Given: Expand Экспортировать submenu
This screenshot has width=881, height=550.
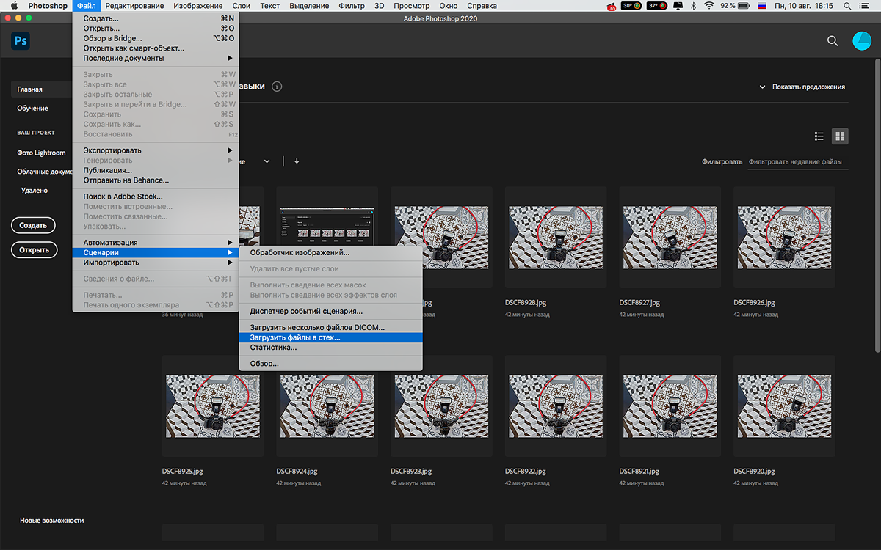Looking at the screenshot, I should click(155, 150).
